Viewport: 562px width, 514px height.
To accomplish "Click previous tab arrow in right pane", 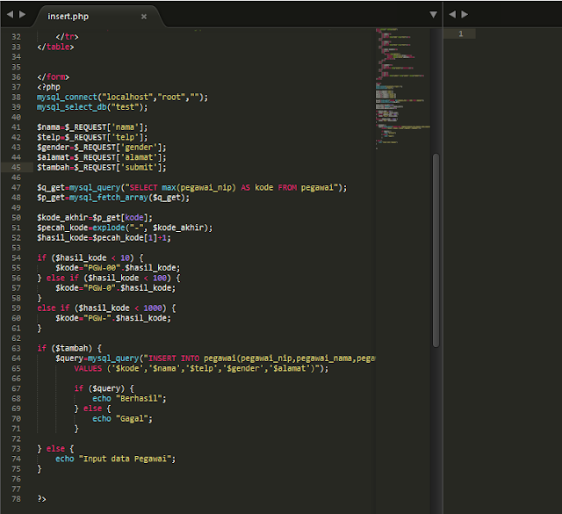I will [x=452, y=14].
